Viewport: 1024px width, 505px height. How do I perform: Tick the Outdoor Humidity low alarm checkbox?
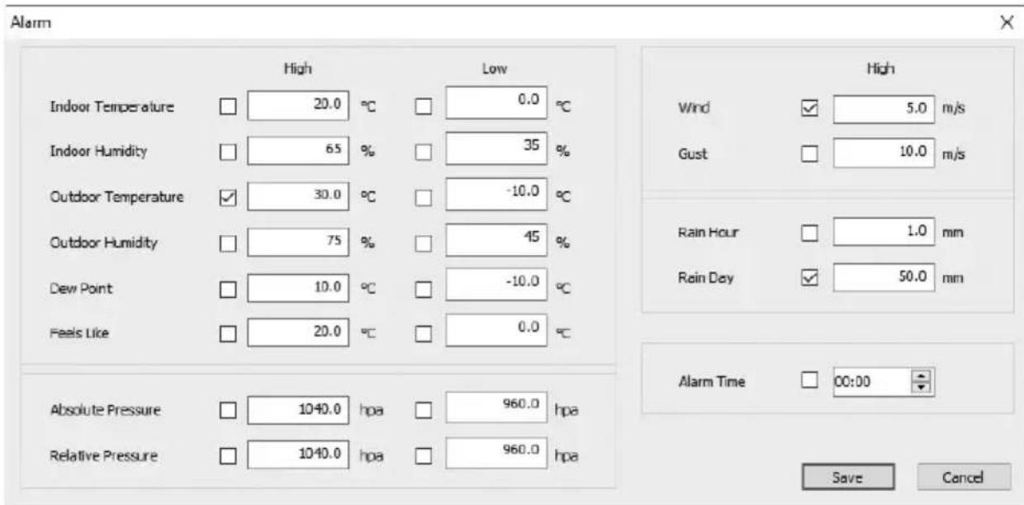coord(424,243)
